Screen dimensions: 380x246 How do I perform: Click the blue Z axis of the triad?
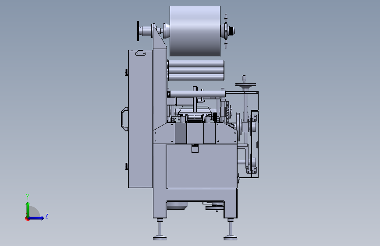coord(36,218)
